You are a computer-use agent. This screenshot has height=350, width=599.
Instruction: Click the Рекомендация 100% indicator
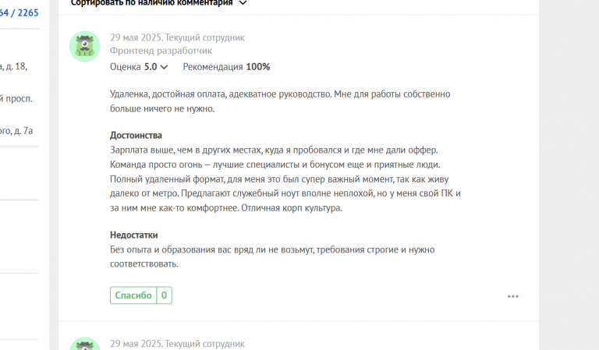click(x=226, y=67)
